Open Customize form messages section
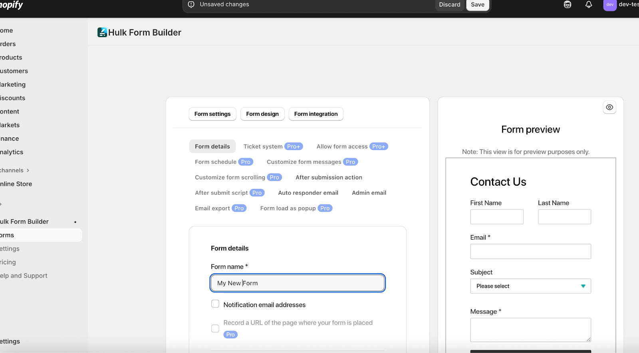Viewport: 639px width, 353px height. 312,162
